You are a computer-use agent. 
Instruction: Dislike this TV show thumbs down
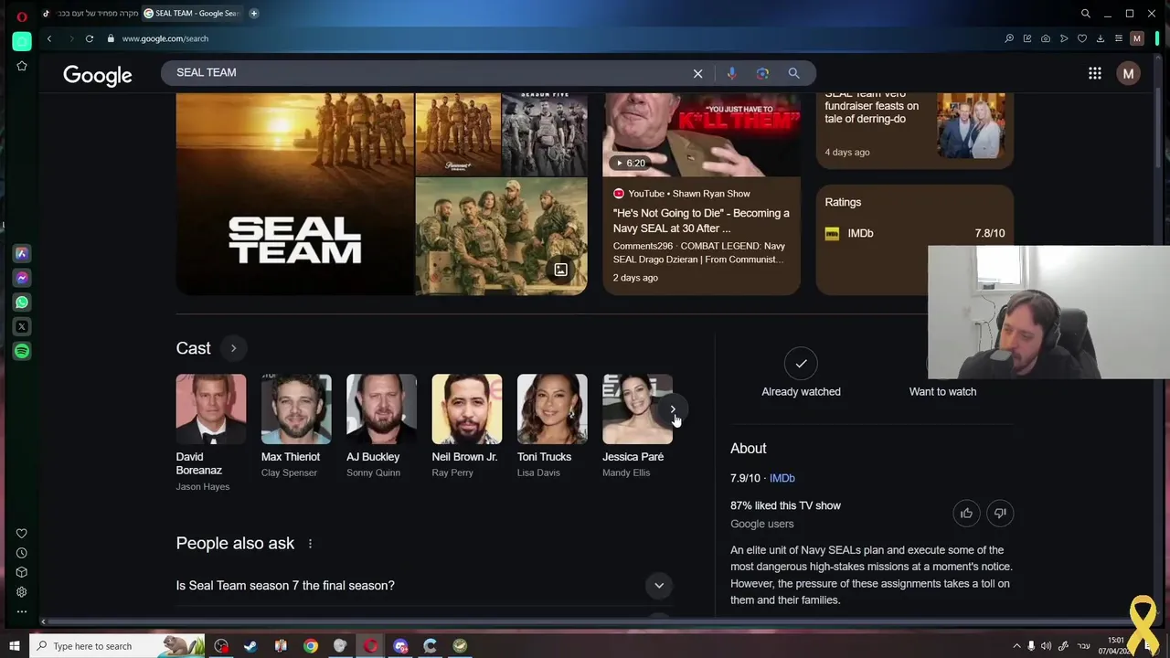[x=1000, y=513]
